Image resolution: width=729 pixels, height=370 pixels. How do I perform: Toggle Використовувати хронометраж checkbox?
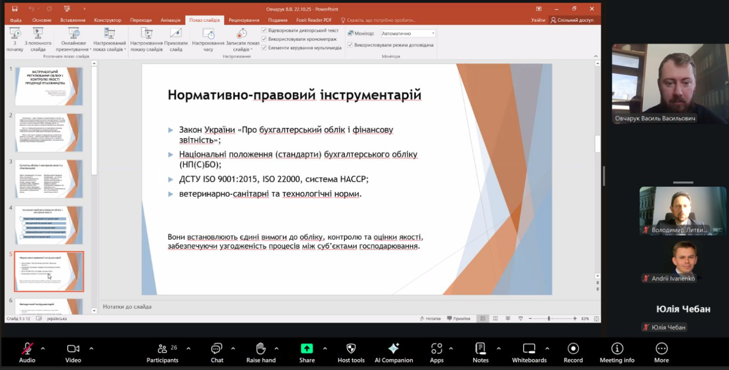(x=264, y=39)
